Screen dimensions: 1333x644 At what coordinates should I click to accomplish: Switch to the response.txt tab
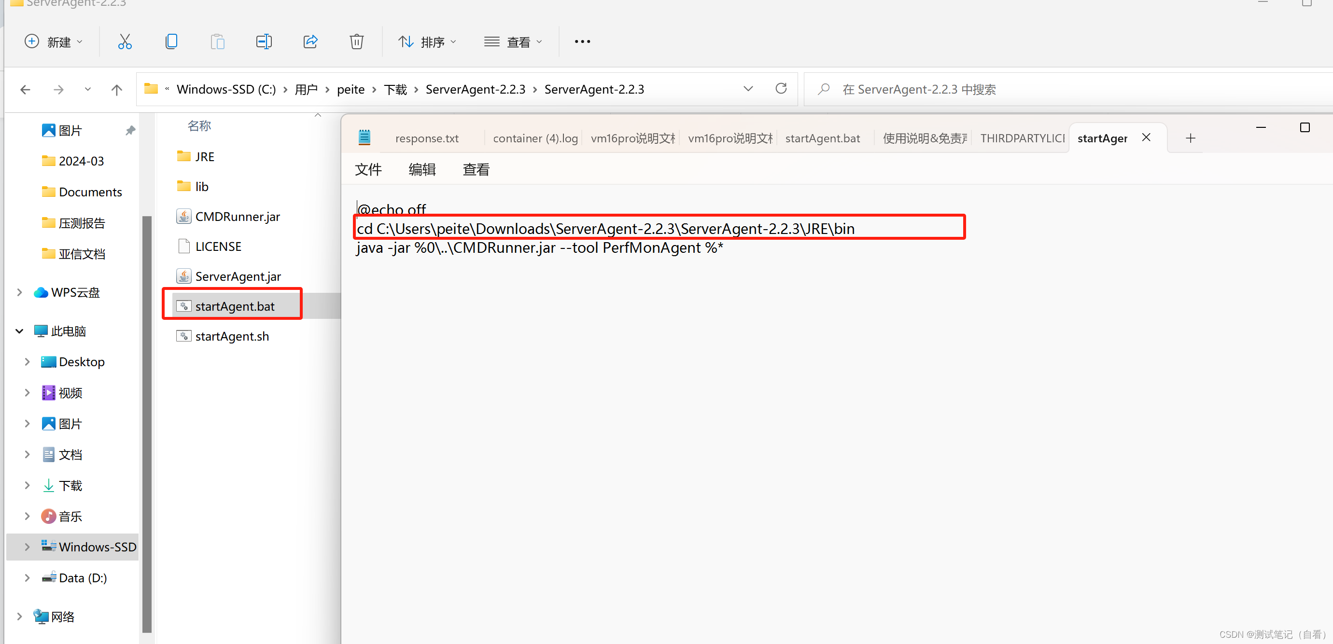(427, 138)
